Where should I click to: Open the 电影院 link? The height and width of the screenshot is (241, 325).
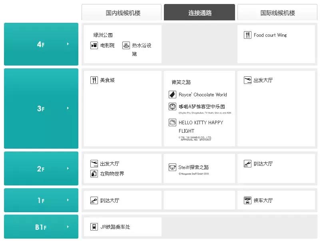coord(108,45)
